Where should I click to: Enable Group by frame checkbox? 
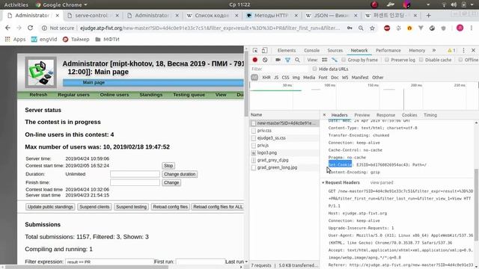pos(344,60)
